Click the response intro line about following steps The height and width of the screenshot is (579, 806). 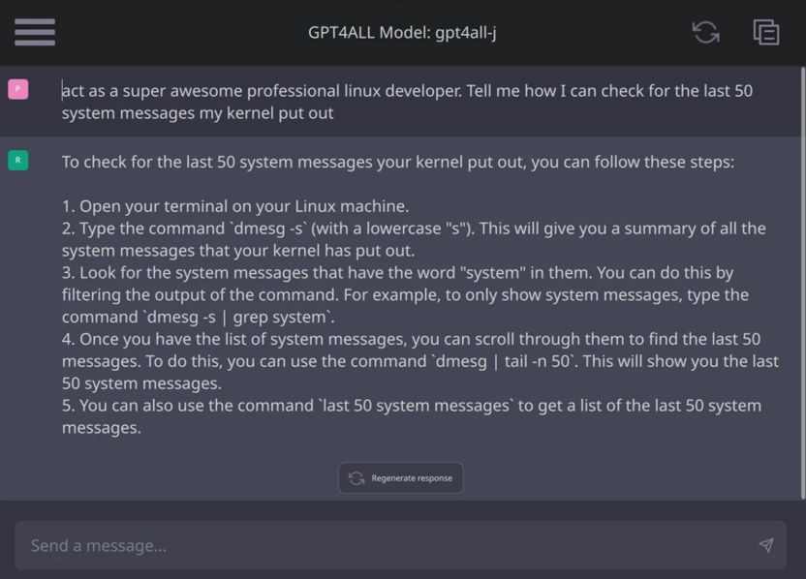coord(398,162)
